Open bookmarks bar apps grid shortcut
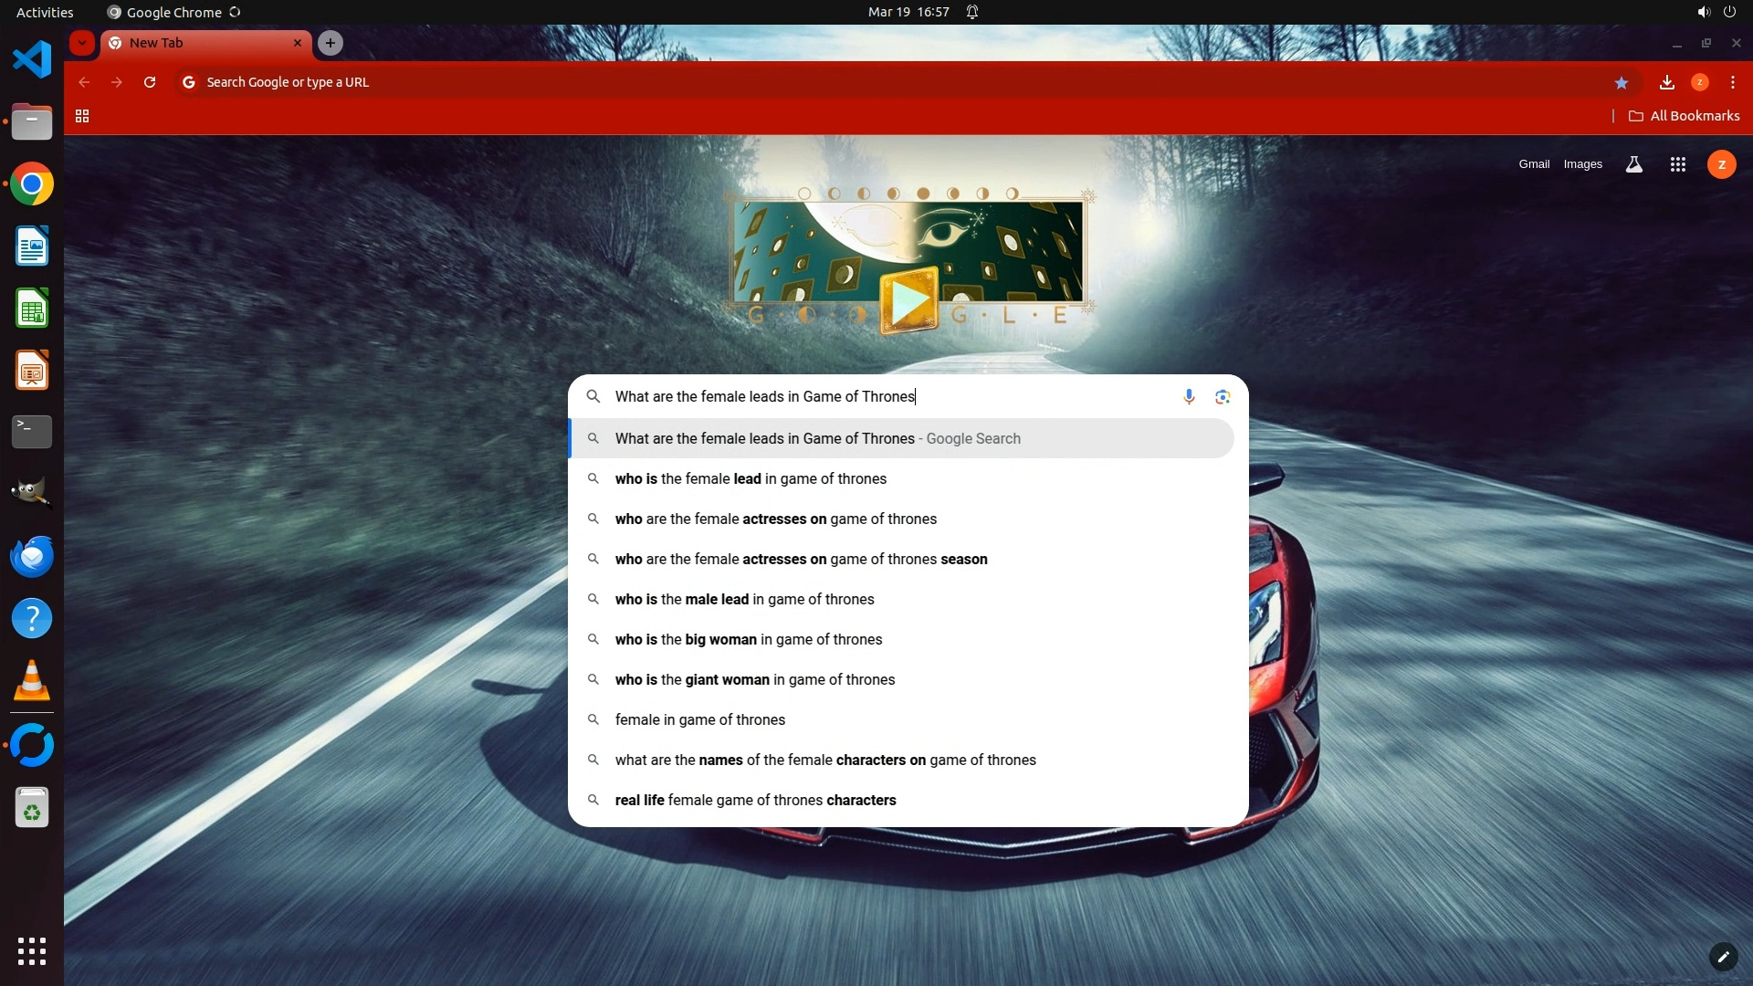The image size is (1753, 986). (82, 116)
